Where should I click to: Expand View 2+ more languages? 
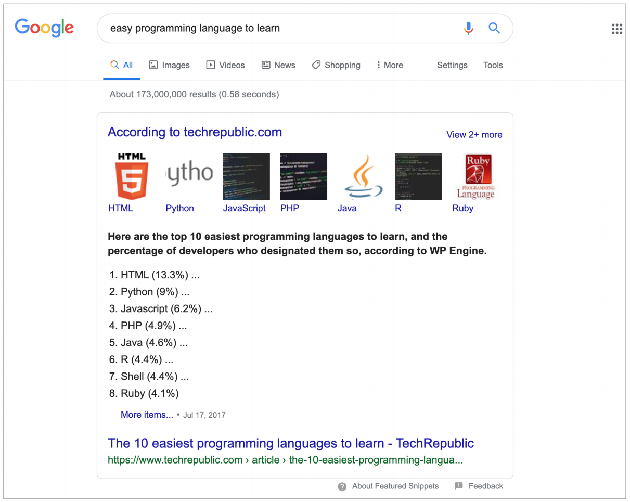pos(474,134)
